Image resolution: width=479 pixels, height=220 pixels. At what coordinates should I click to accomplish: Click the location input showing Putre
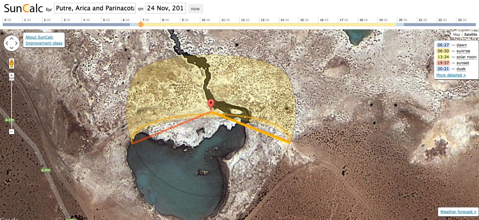click(x=95, y=8)
